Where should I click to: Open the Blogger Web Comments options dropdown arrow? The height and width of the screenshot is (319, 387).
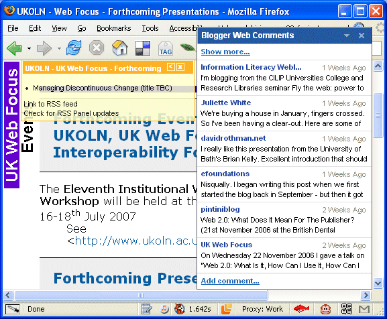[x=347, y=36]
